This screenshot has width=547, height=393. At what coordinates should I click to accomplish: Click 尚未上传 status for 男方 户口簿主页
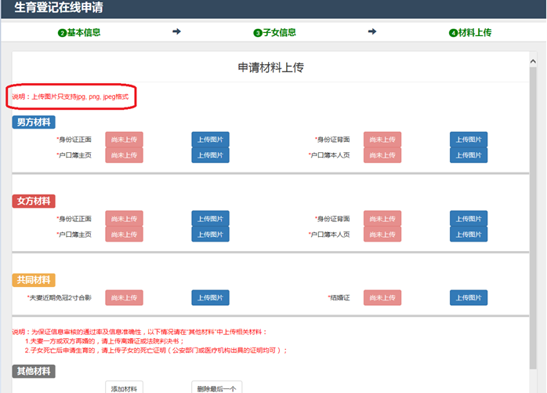pyautogui.click(x=124, y=155)
